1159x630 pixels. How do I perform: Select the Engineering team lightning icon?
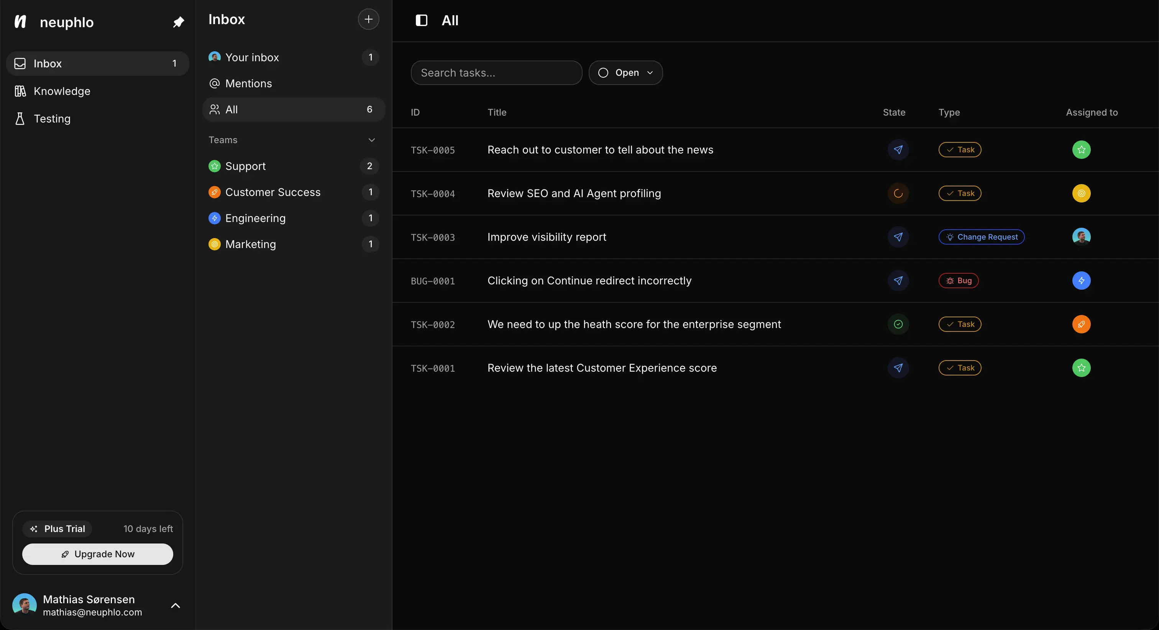(x=215, y=218)
